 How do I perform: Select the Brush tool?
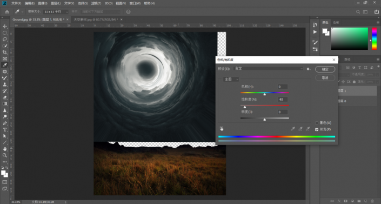[5, 78]
